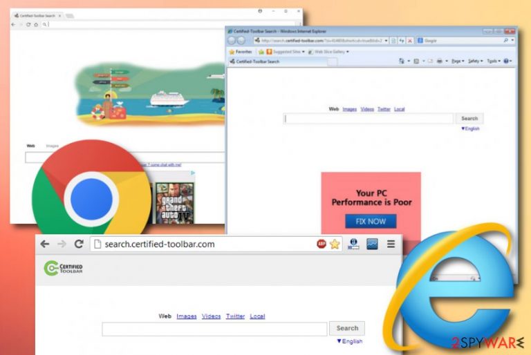Open the English language dropdown in IE page
The image size is (531, 355).
(470, 128)
